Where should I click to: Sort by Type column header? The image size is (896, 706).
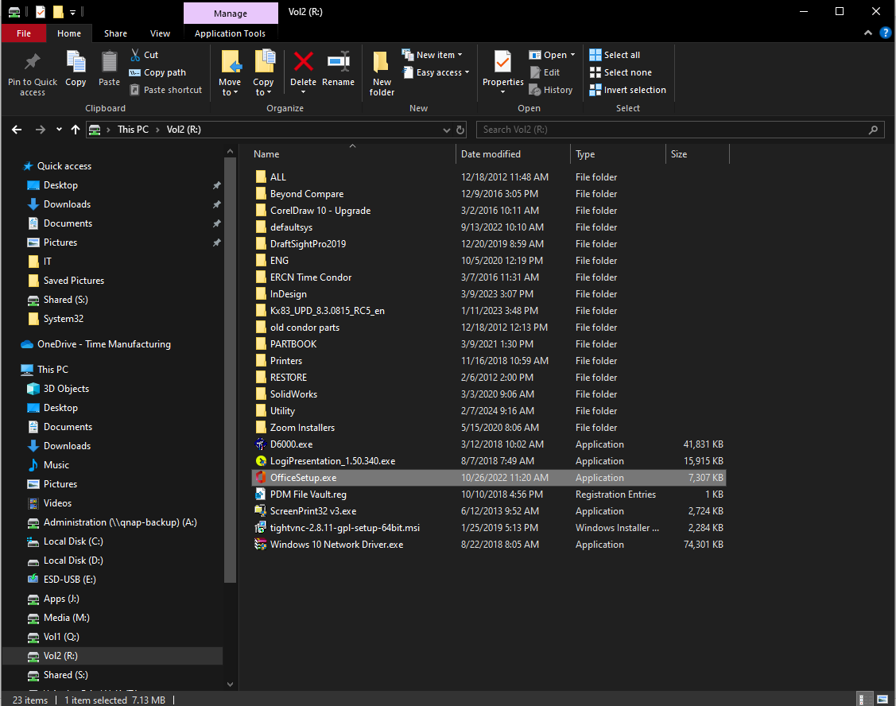[x=618, y=154]
